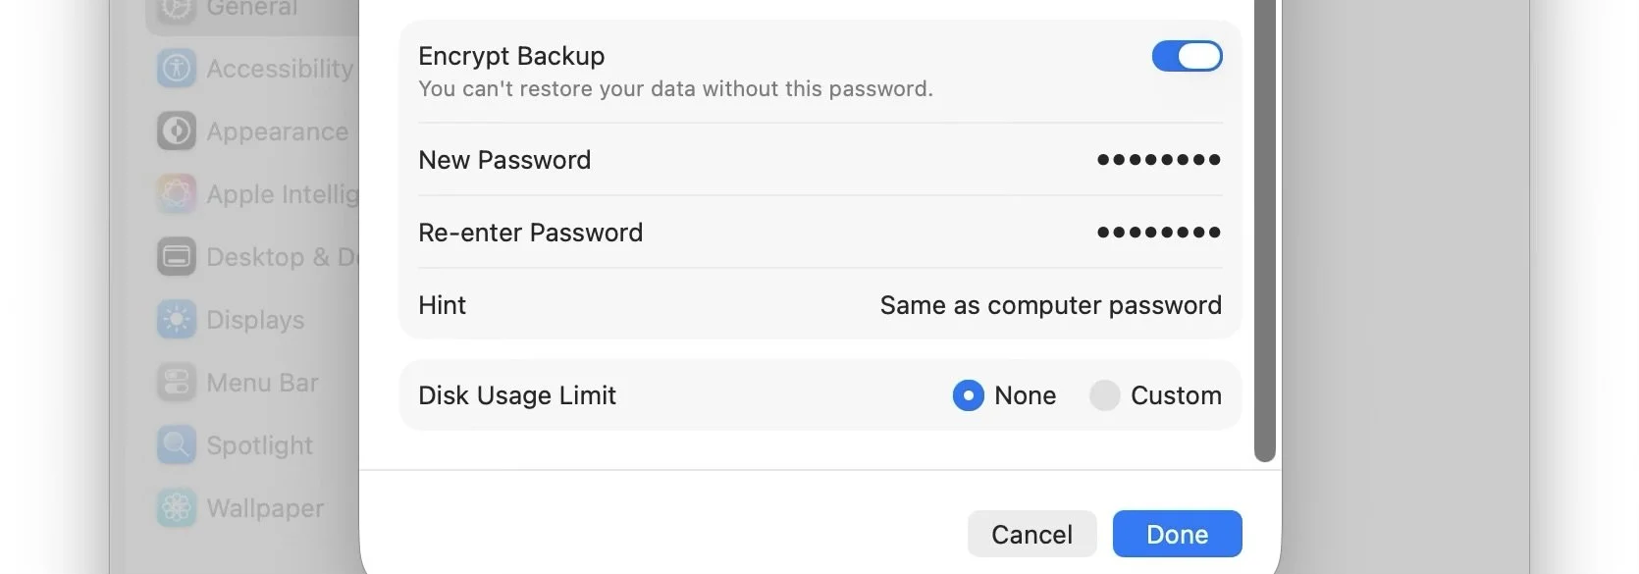1639x574 pixels.
Task: Click the Accessibility sidebar icon
Action: point(177,69)
